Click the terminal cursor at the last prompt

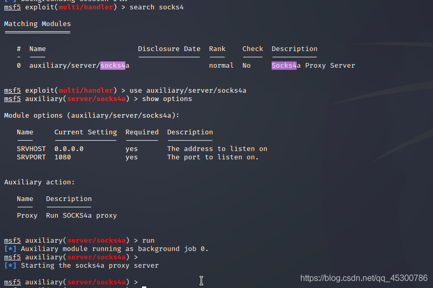144,285
